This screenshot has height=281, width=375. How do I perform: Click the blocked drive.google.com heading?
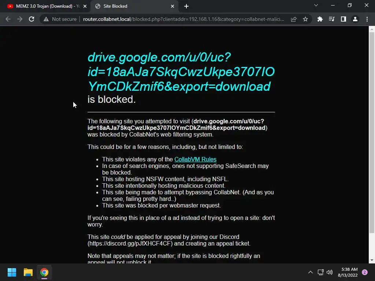[181, 72]
